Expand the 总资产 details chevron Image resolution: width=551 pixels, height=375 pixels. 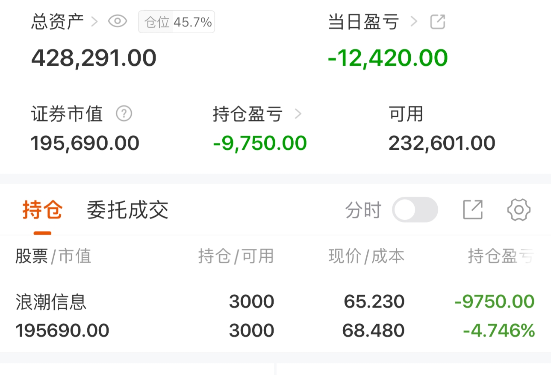[94, 21]
